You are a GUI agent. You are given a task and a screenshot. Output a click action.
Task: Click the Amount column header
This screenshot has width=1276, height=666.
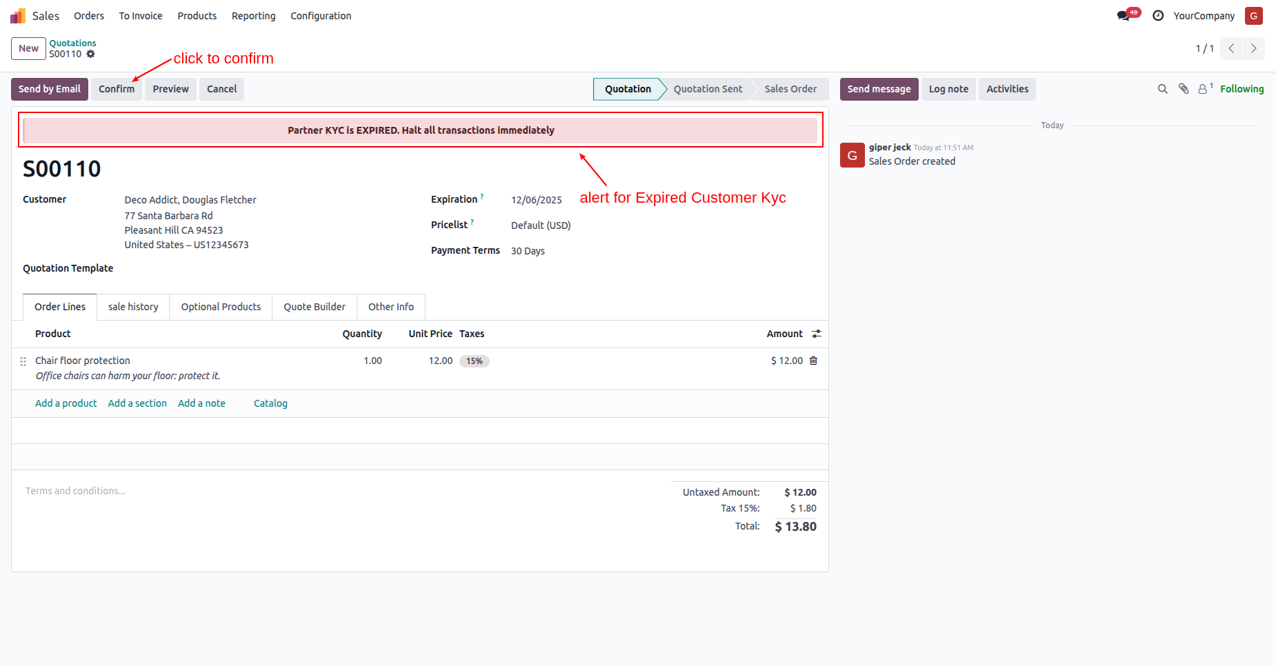(785, 334)
